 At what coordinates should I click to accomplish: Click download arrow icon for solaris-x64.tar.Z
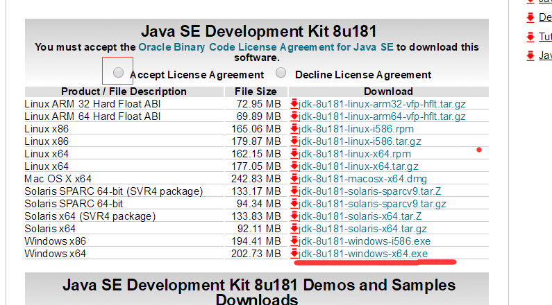click(294, 216)
